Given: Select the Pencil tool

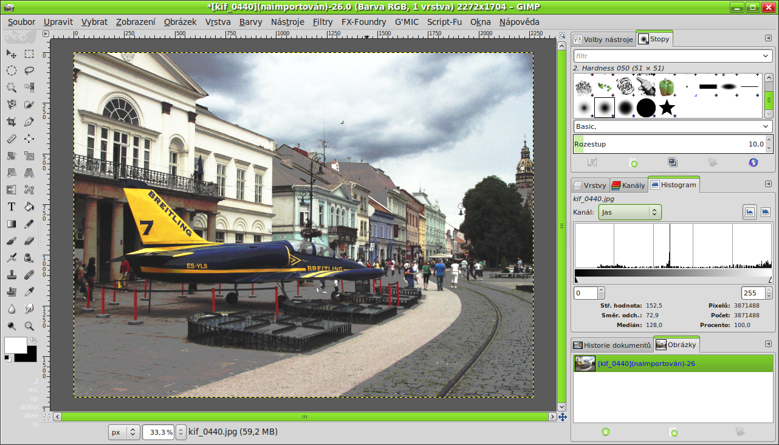Looking at the screenshot, I should point(29,224).
